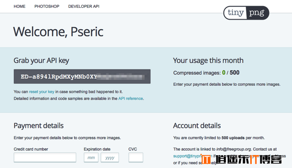This screenshot has width=292, height=168.
Task: Click the 'Account details' heading
Action: [x=197, y=126]
